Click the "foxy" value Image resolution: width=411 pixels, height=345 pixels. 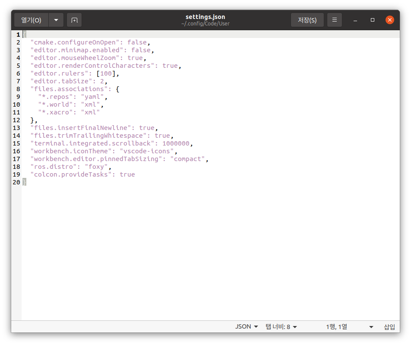coord(96,167)
